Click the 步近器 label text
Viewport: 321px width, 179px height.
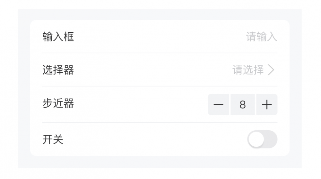click(x=58, y=103)
